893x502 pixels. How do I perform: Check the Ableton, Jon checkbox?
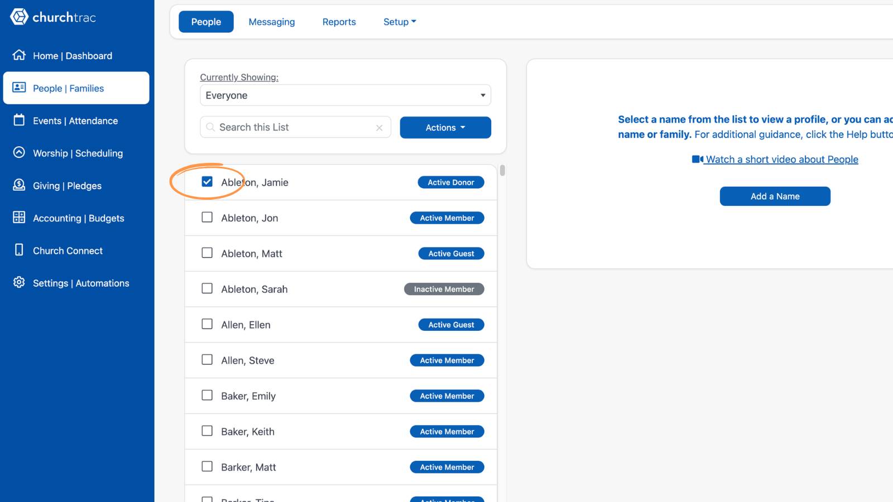tap(207, 217)
